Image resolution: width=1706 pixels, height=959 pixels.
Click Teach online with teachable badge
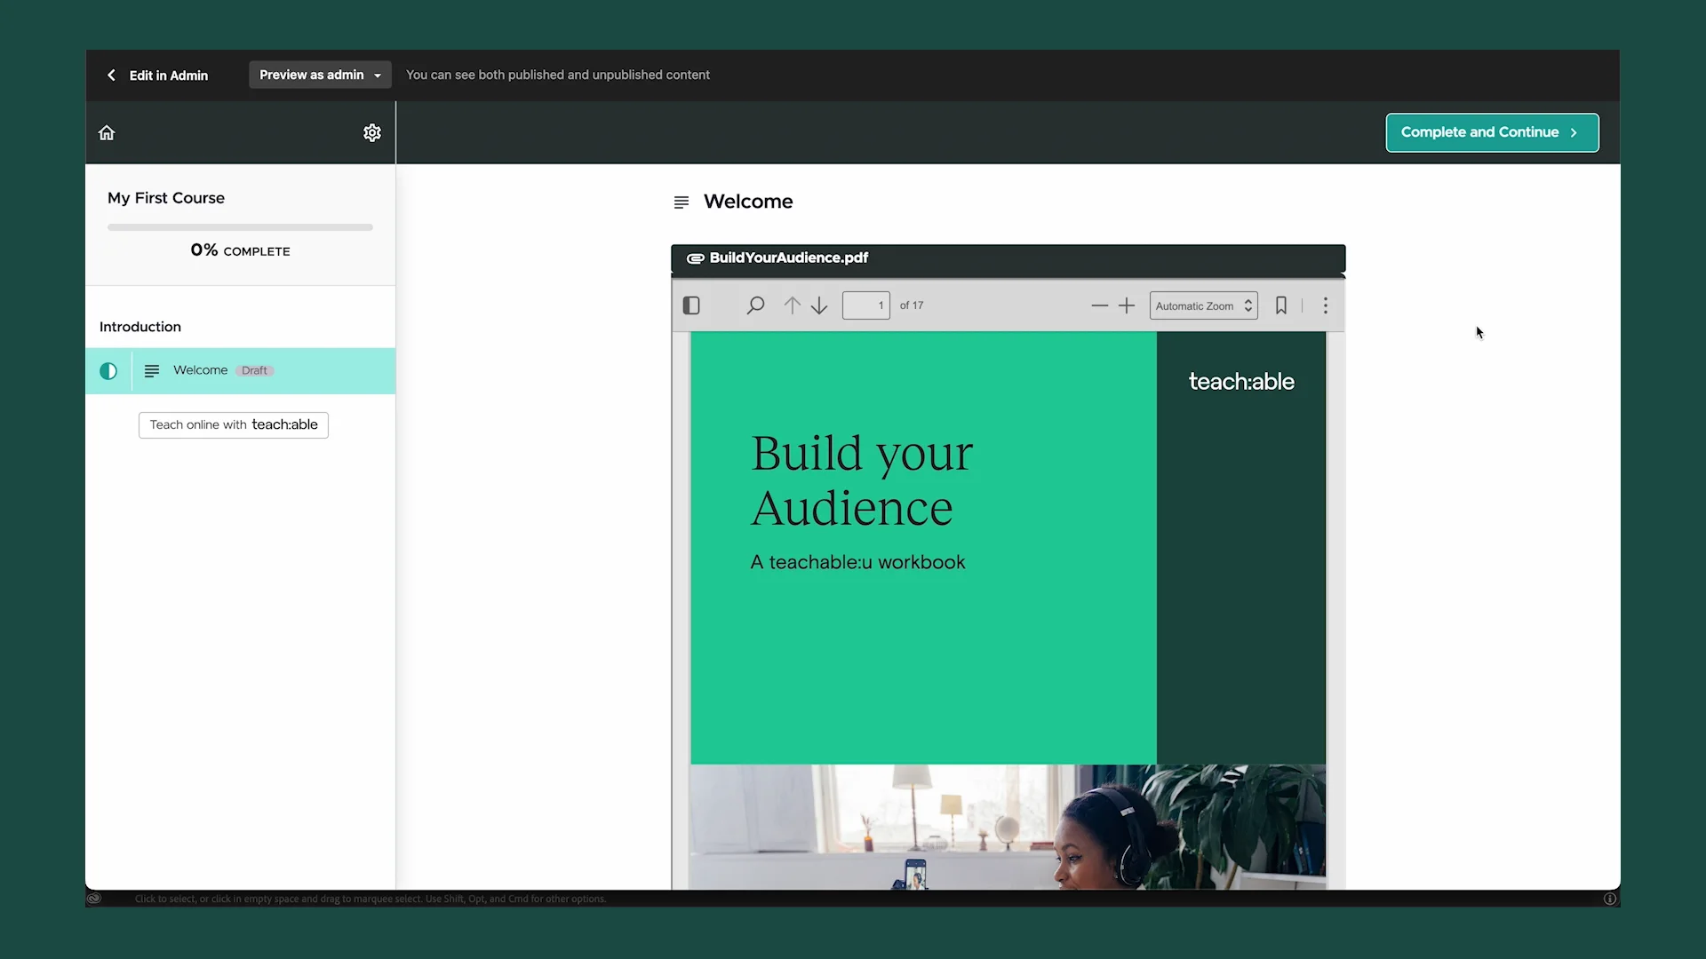pyautogui.click(x=234, y=425)
